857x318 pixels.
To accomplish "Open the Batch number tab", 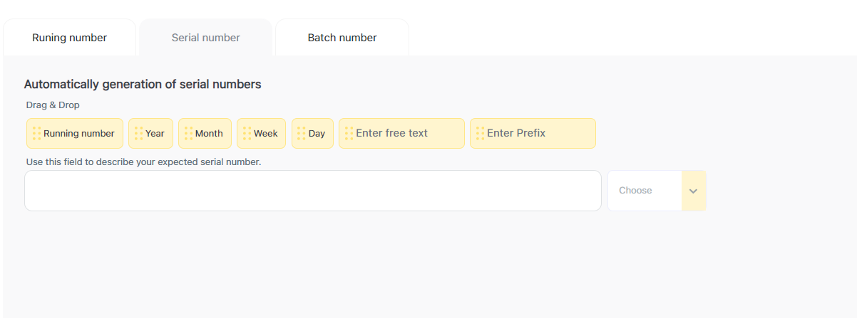I will tap(342, 38).
